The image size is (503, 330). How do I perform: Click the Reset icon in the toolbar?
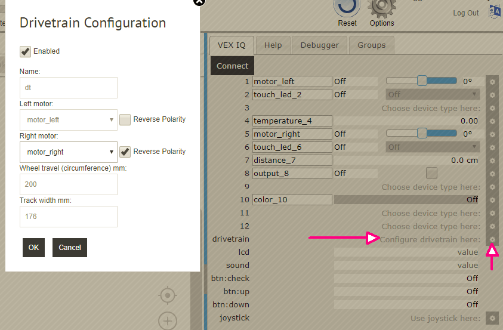point(347,8)
